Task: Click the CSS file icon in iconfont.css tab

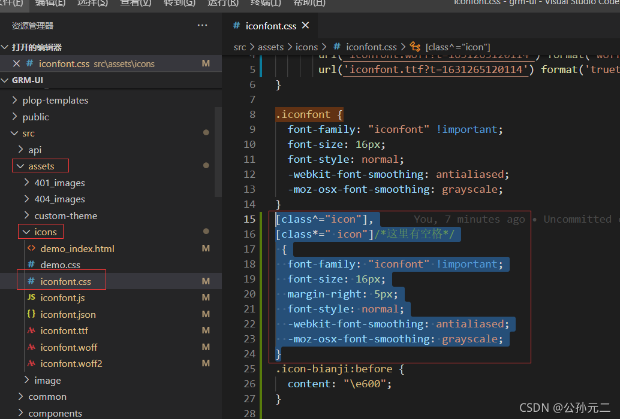Action: (236, 26)
